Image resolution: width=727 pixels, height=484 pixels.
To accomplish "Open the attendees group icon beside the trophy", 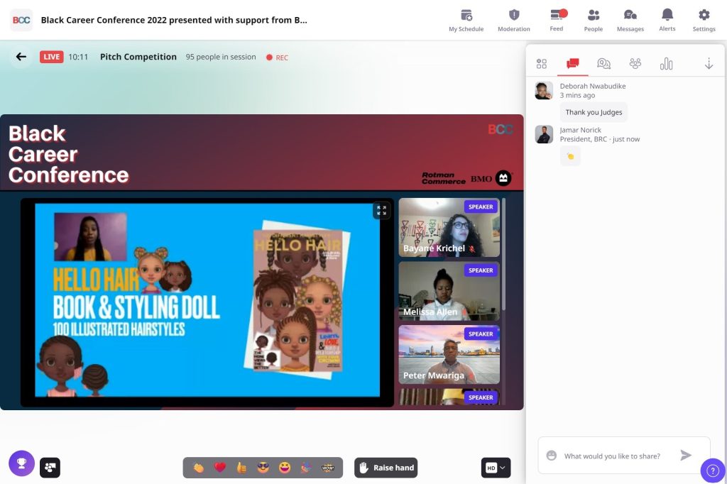I will click(50, 467).
